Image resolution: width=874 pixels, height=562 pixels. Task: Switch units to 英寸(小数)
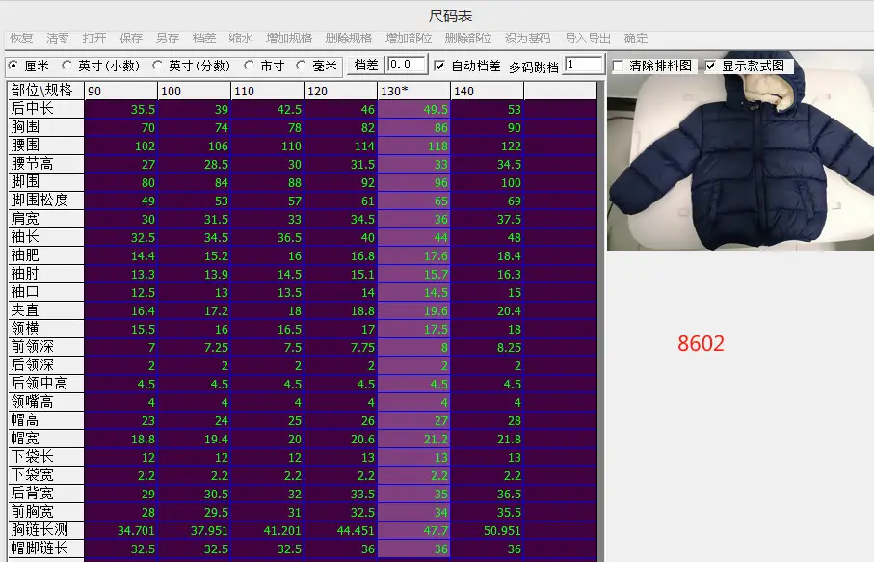pyautogui.click(x=66, y=66)
